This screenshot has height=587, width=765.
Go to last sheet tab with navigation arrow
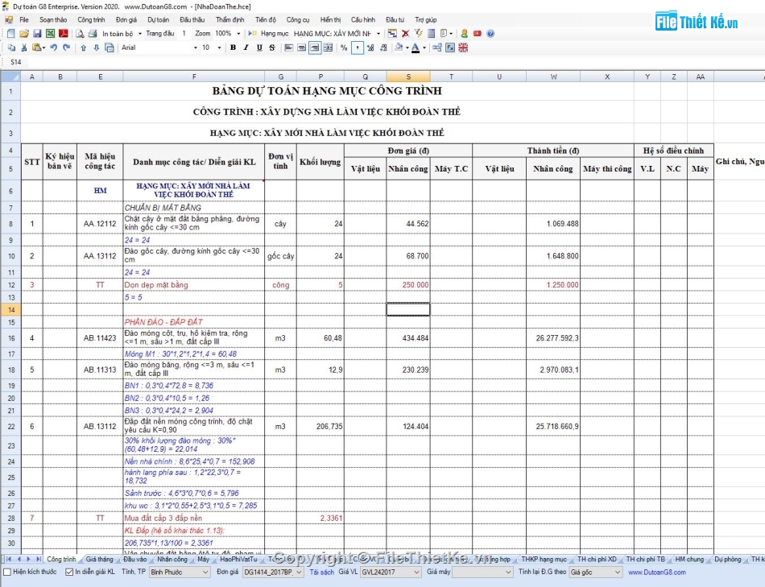(39, 559)
